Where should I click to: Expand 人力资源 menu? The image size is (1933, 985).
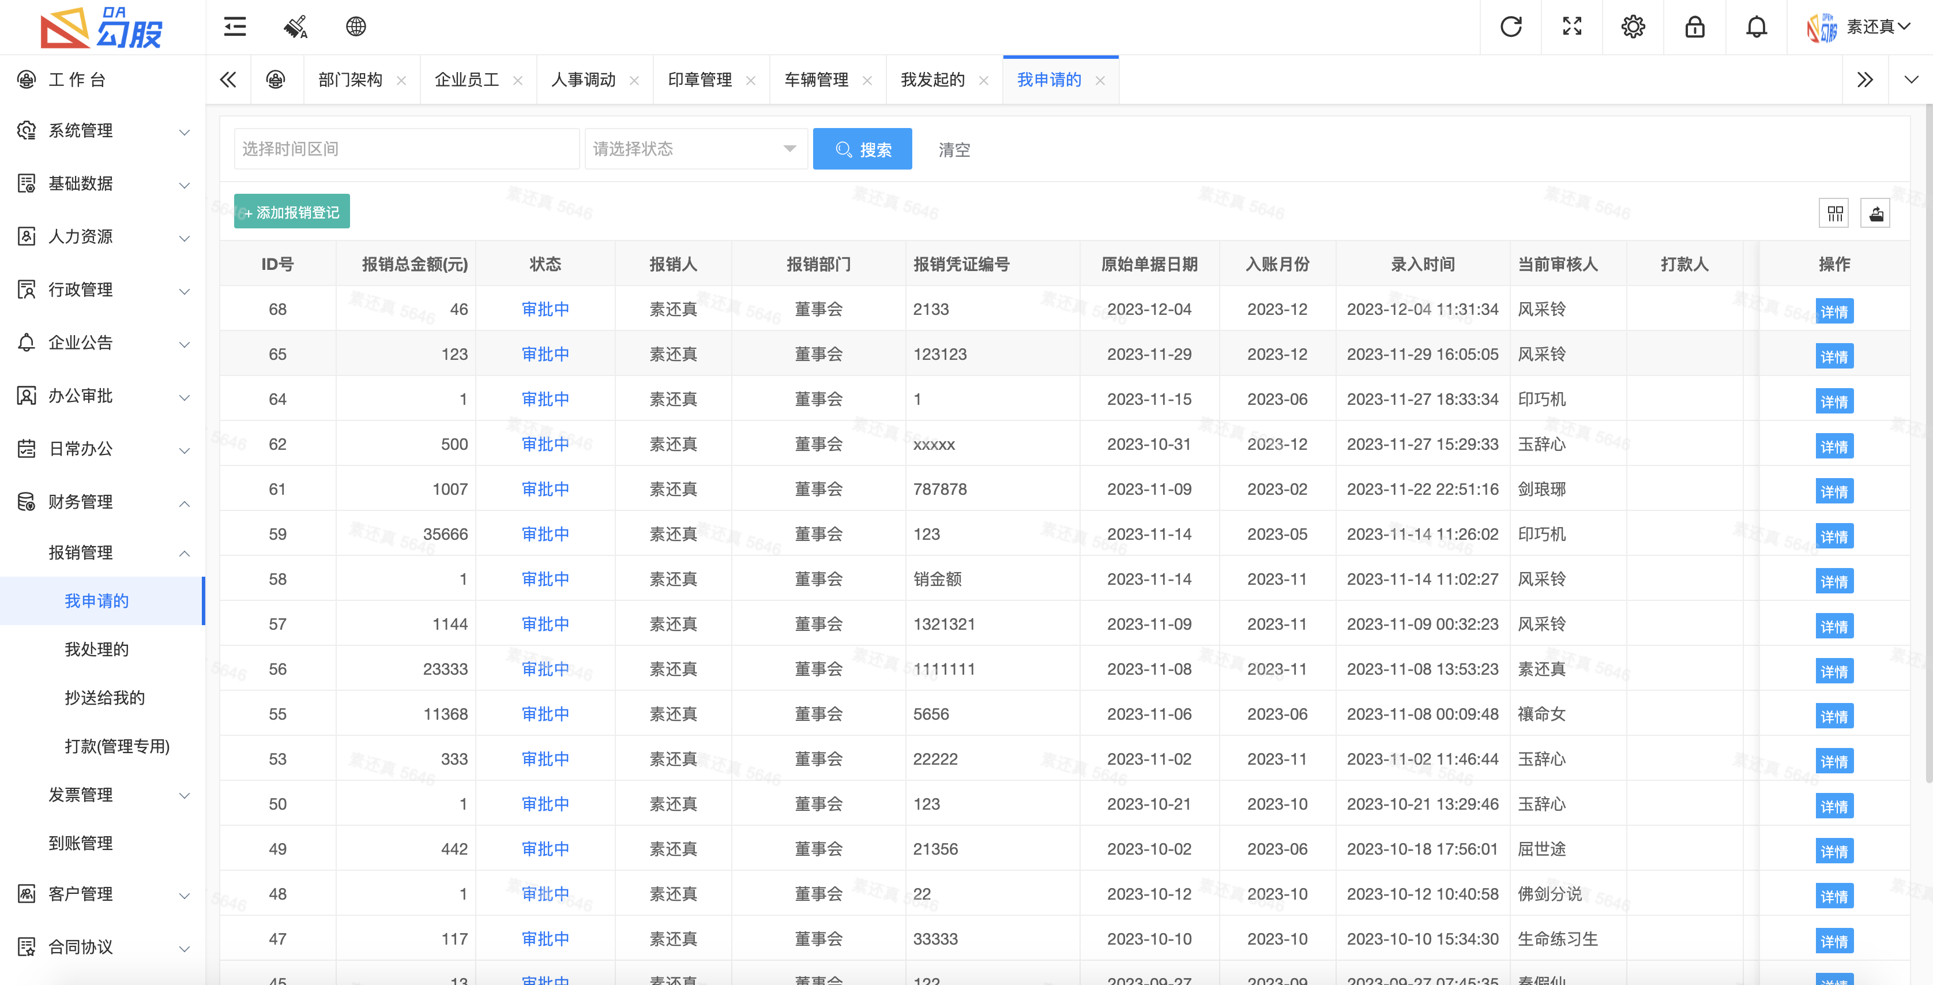pos(102,237)
